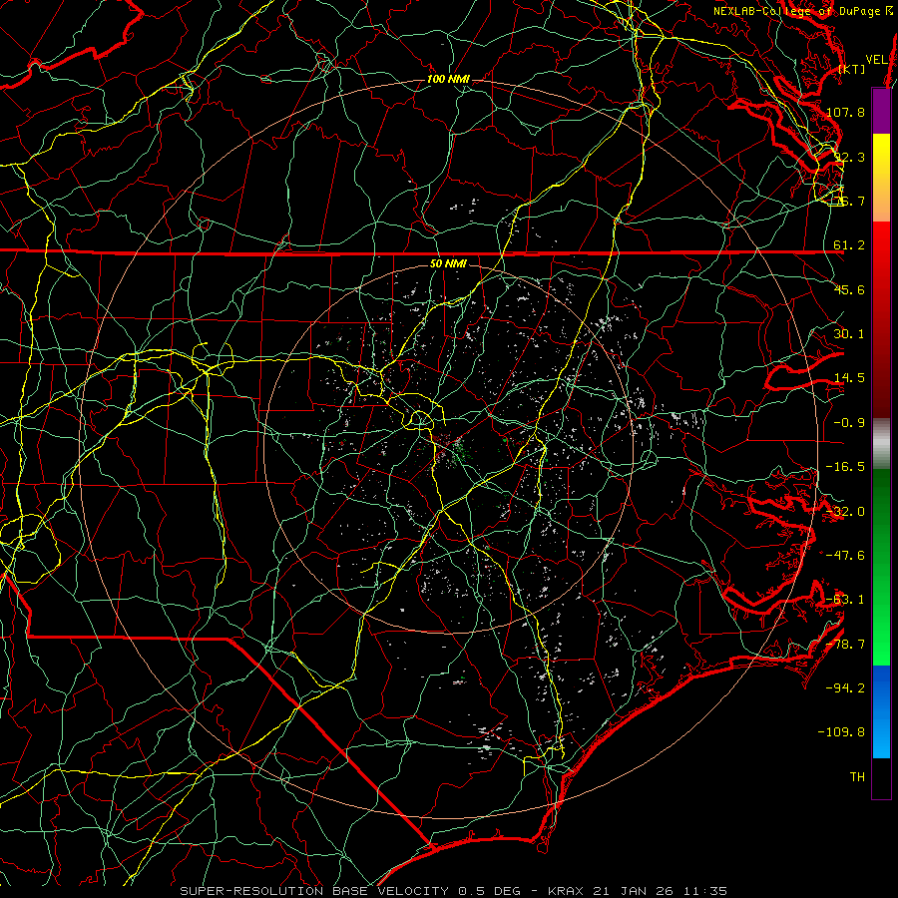Click the 50 NMI range ring label
This screenshot has height=898, width=898.
448,263
